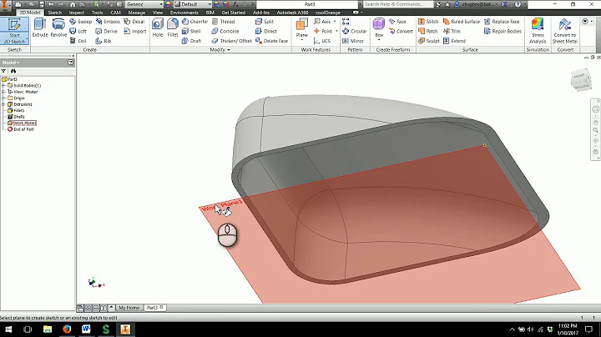The height and width of the screenshot is (337, 601).
Task: Click the Plane work feature
Action: (301, 28)
